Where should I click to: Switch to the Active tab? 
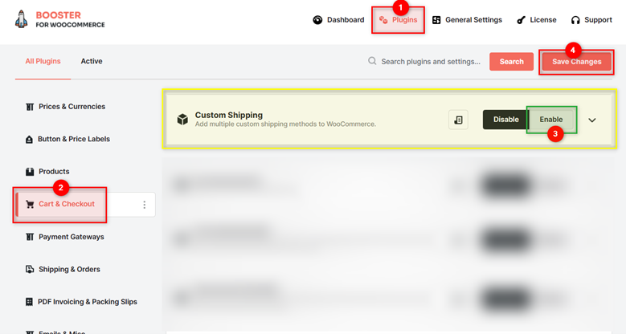click(x=92, y=61)
